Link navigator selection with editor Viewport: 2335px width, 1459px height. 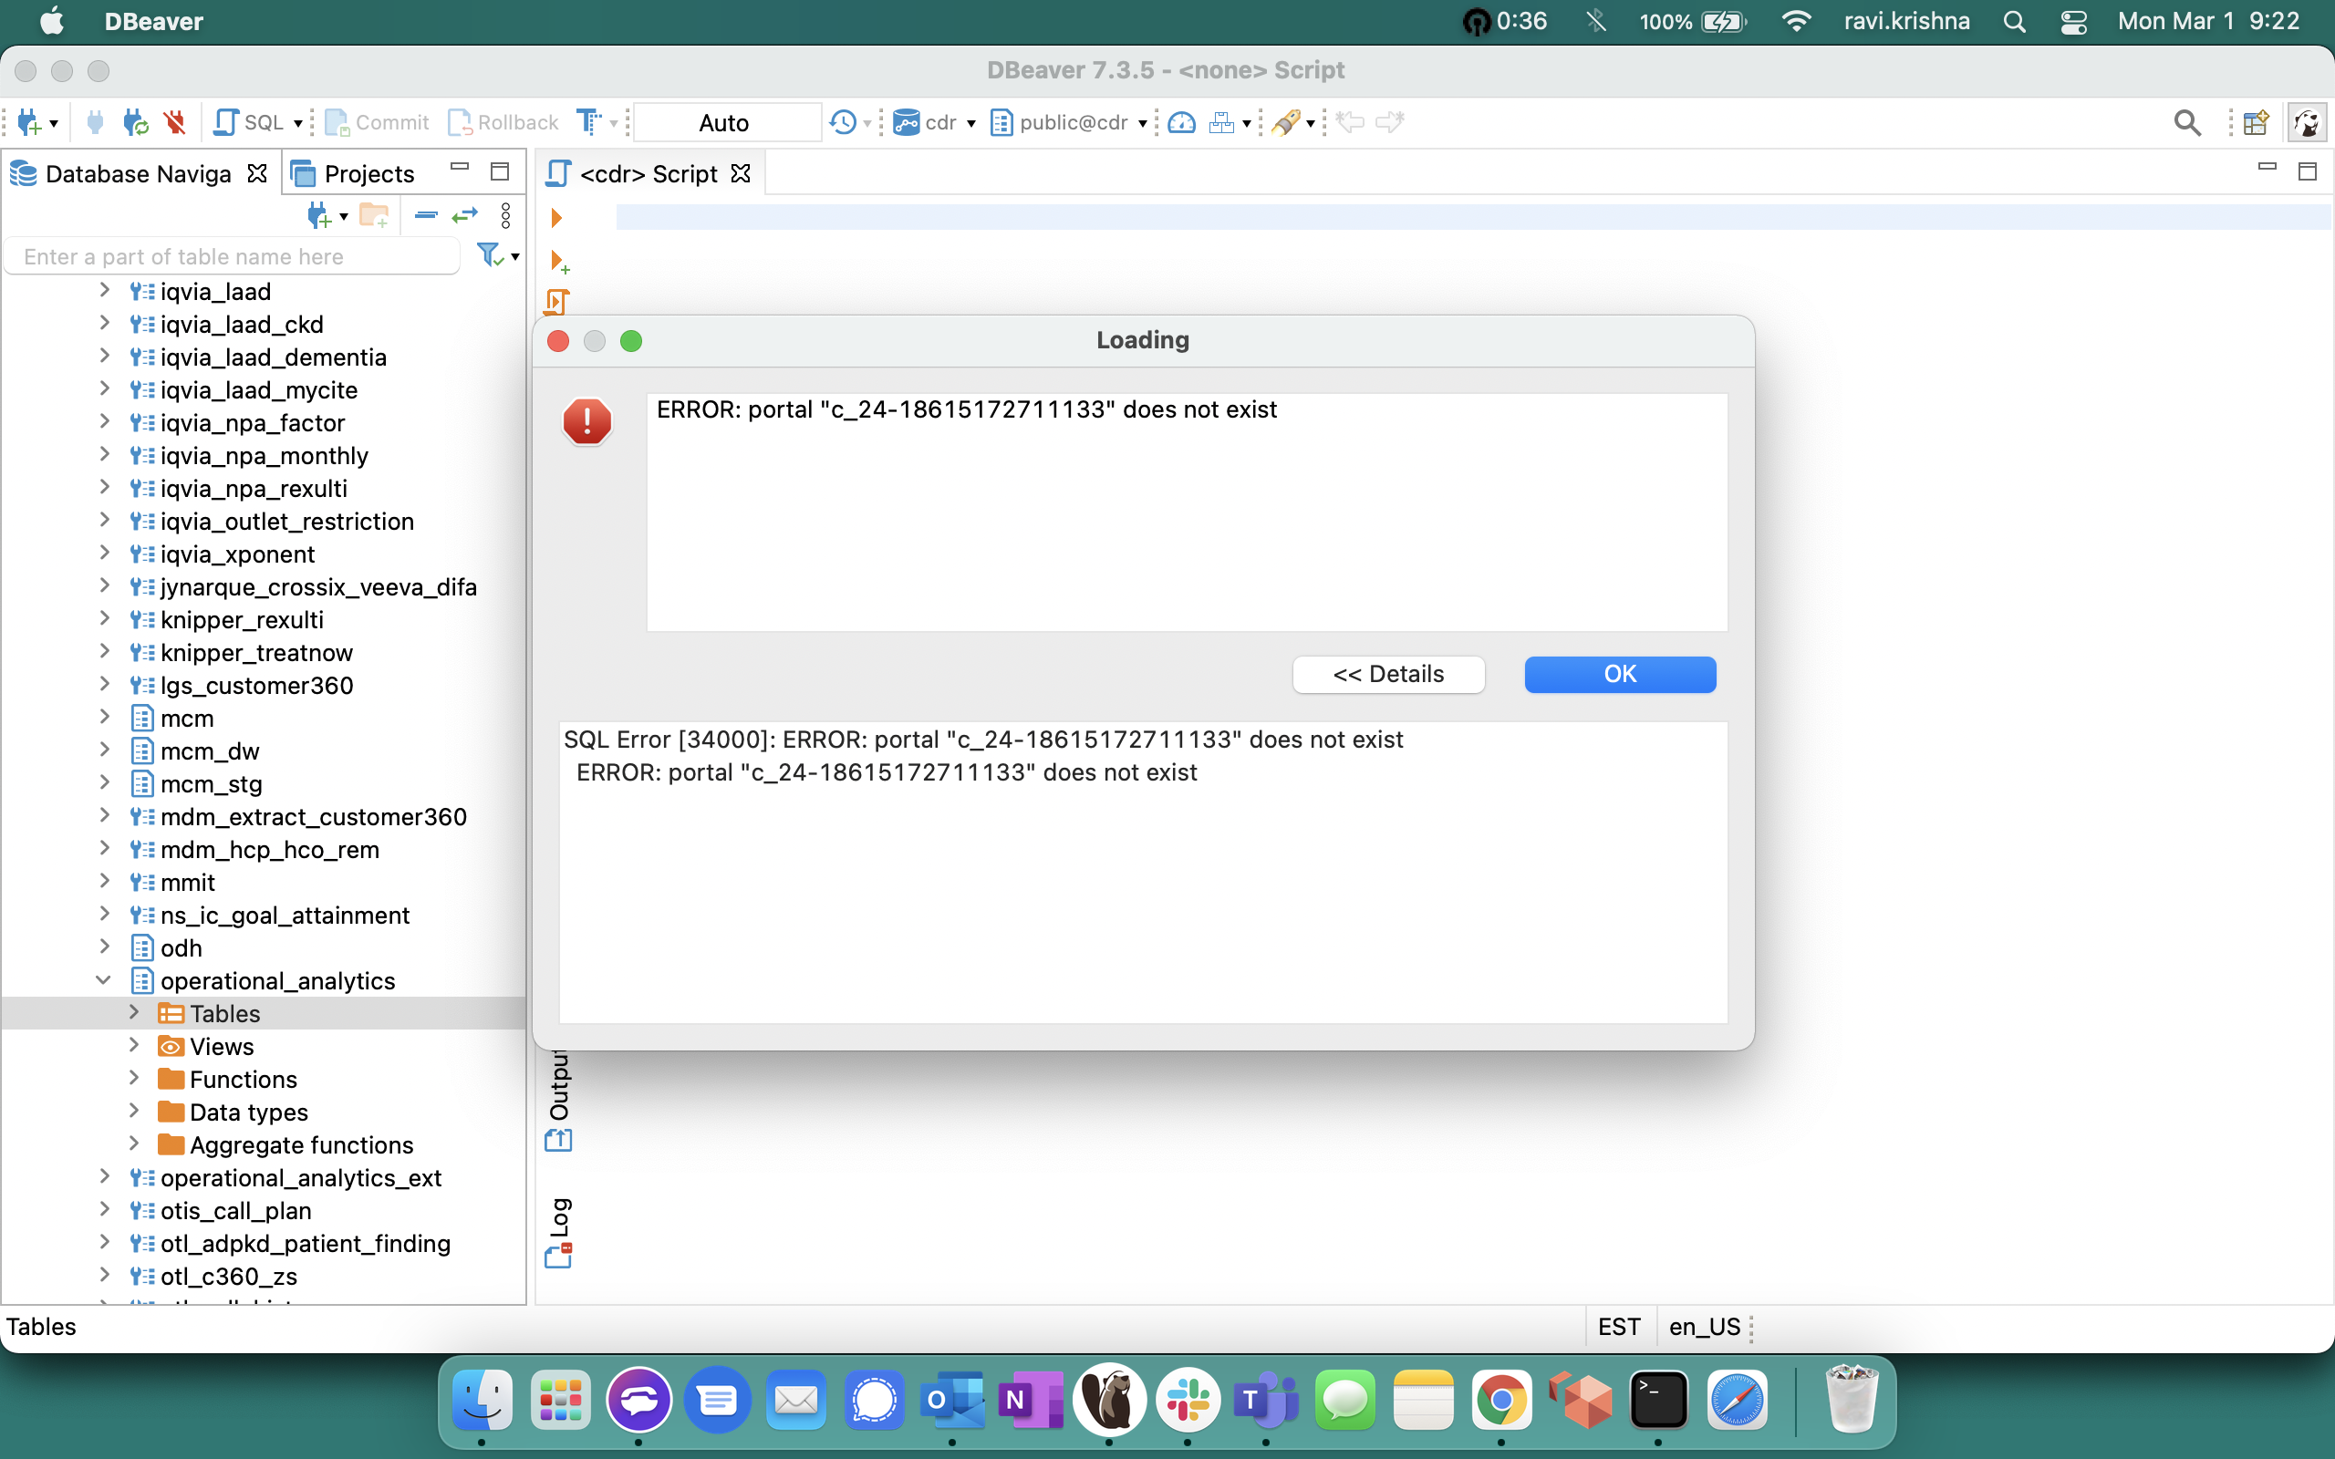point(464,215)
